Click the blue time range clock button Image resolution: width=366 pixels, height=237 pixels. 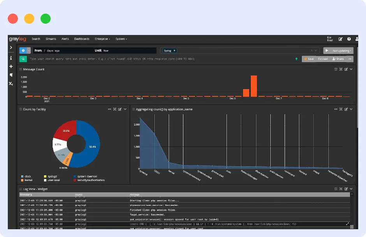coord(23,51)
